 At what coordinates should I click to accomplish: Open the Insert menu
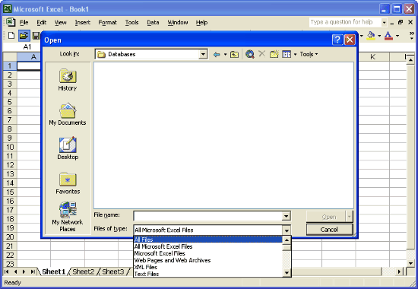point(83,22)
